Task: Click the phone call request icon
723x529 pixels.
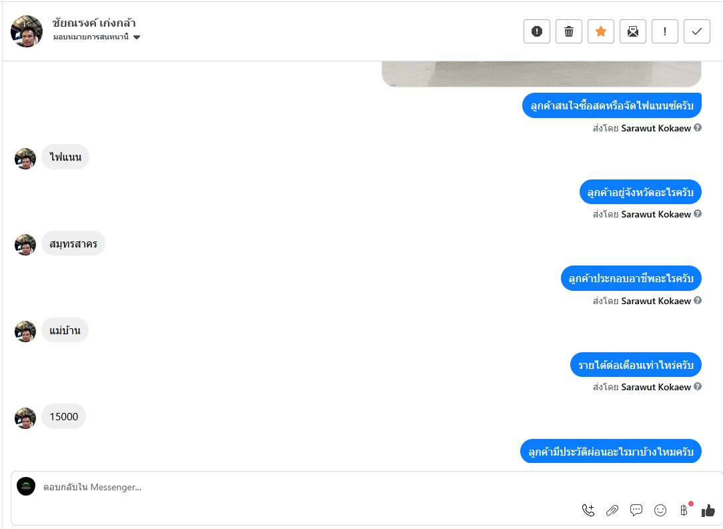Action: [588, 510]
